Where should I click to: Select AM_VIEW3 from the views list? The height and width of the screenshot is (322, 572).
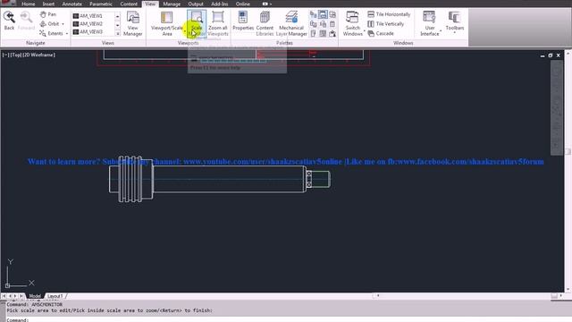(88, 32)
